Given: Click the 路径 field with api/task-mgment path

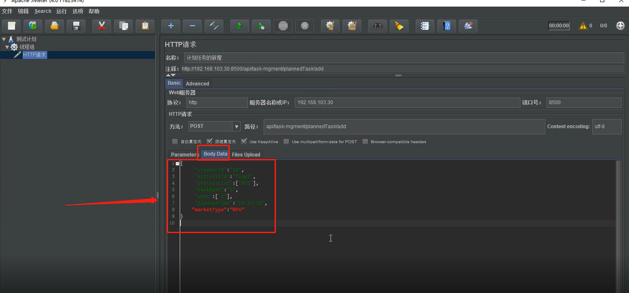Looking at the screenshot, I should click(x=404, y=127).
